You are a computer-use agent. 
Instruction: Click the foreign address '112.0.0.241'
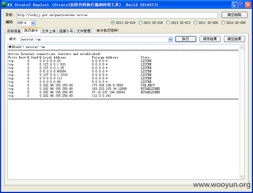[101, 96]
